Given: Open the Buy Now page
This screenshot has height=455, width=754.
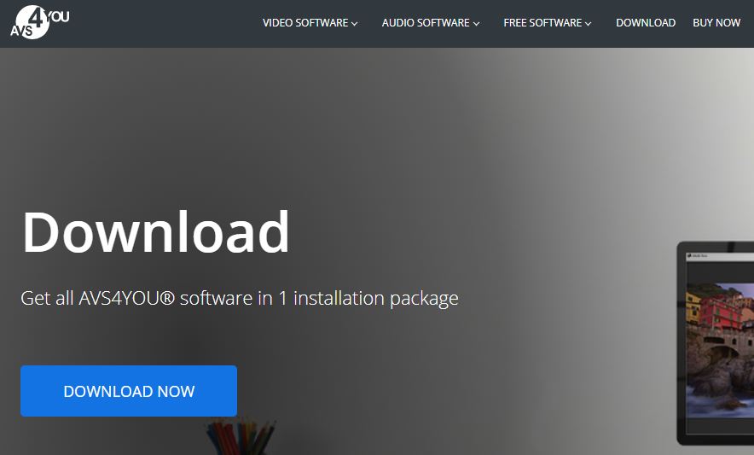Looking at the screenshot, I should click(x=716, y=23).
